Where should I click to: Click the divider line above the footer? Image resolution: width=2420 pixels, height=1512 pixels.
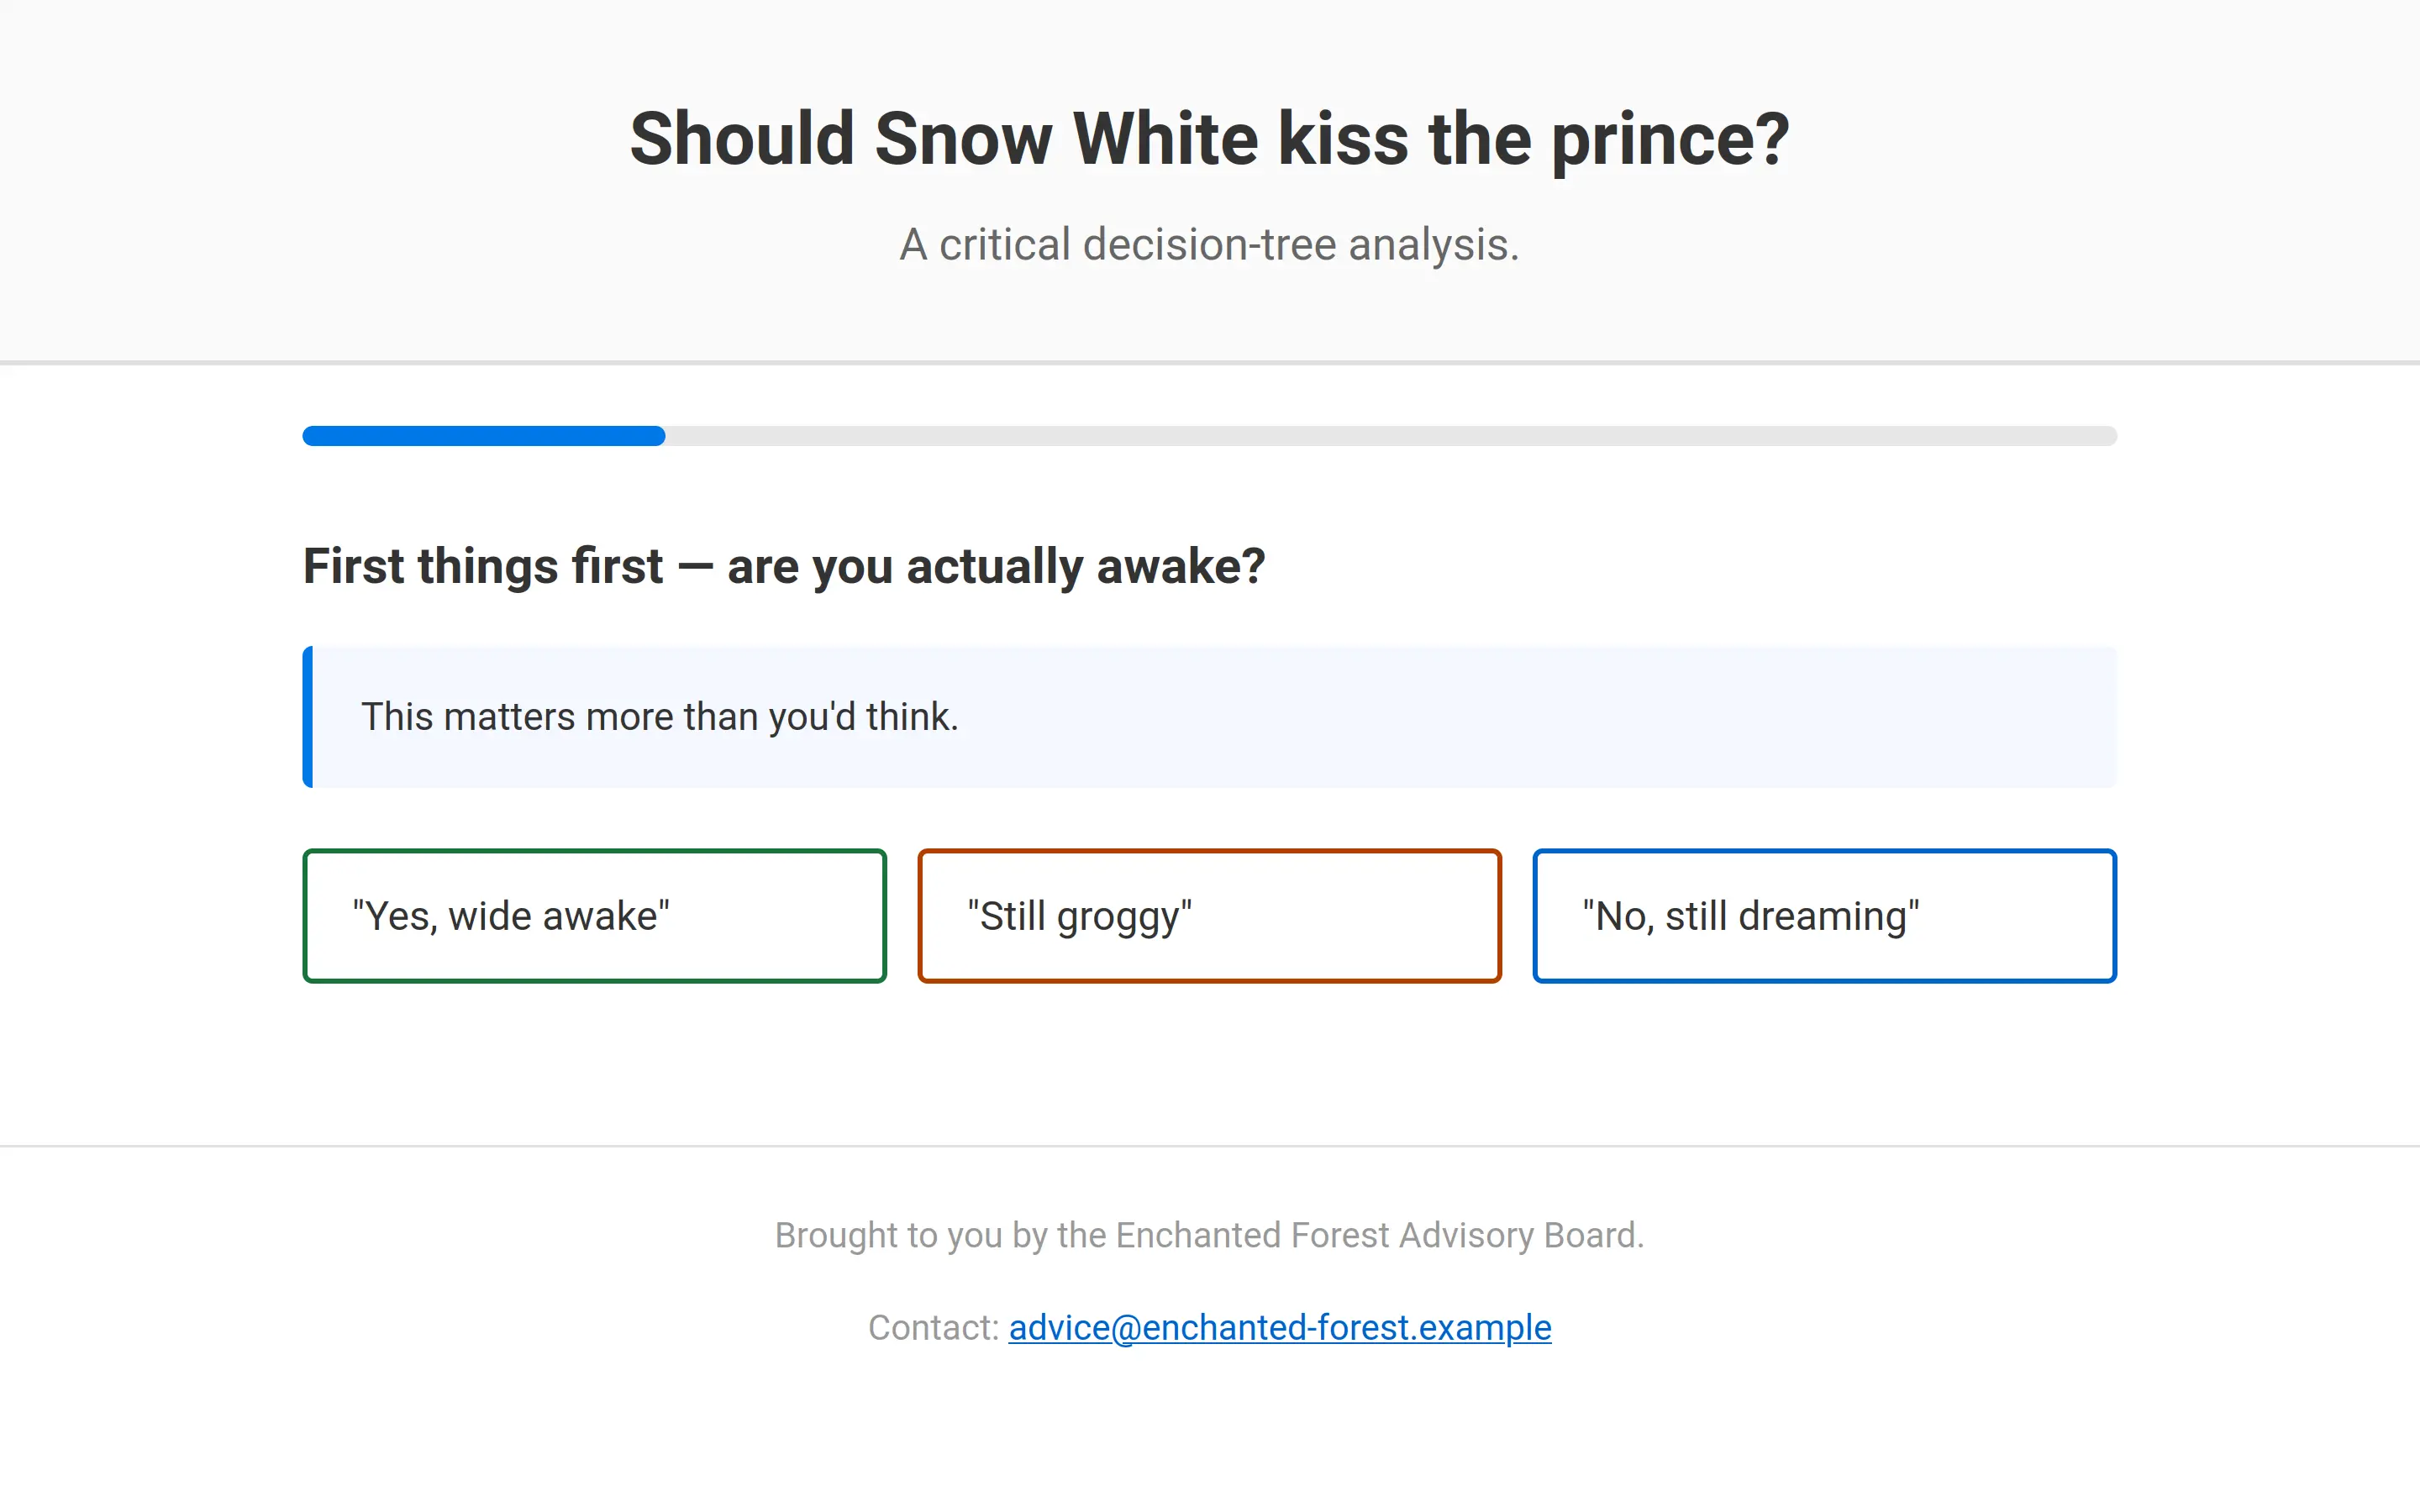1209,1146
